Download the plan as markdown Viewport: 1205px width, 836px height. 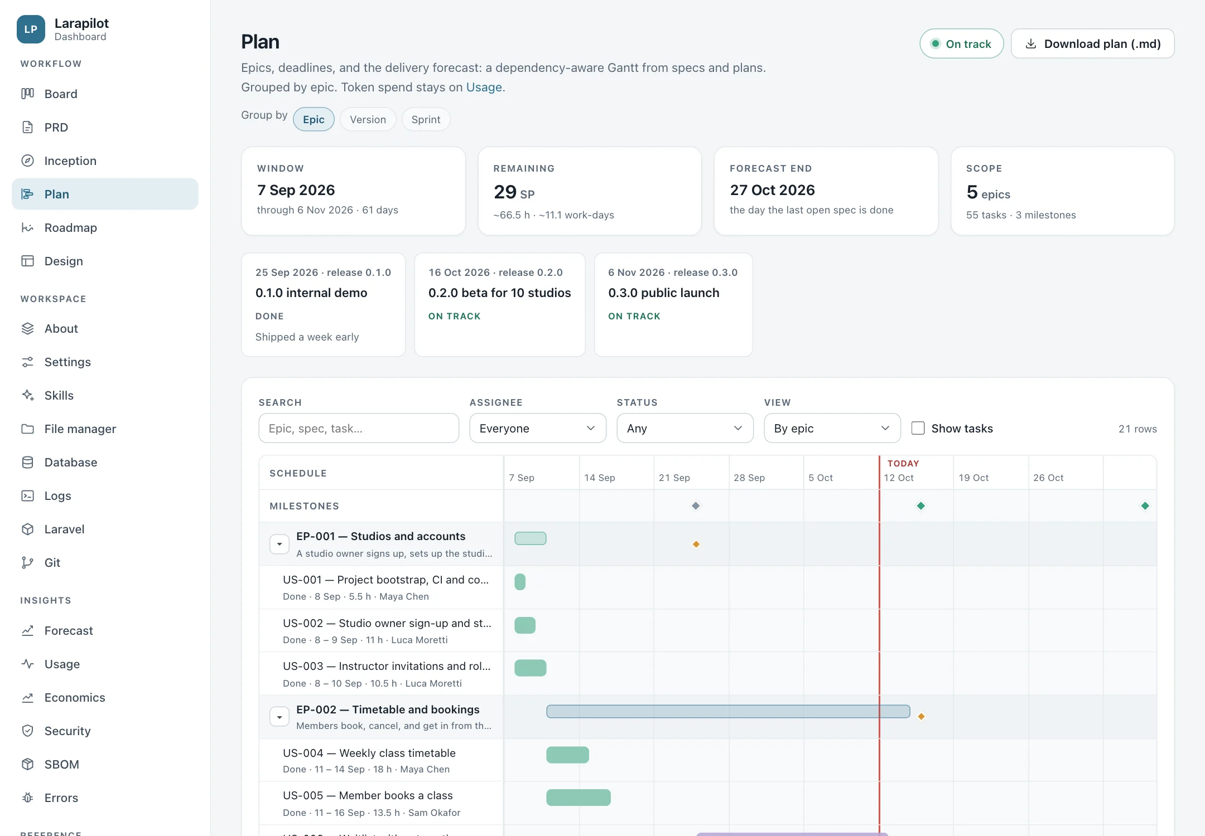pos(1092,43)
